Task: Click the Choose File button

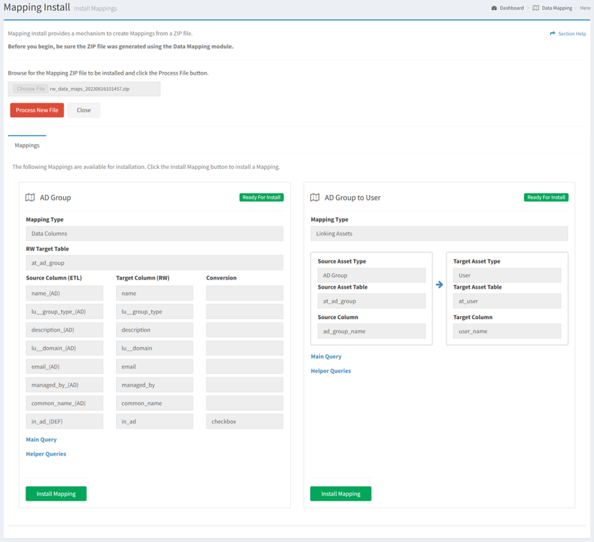Action: (x=30, y=88)
